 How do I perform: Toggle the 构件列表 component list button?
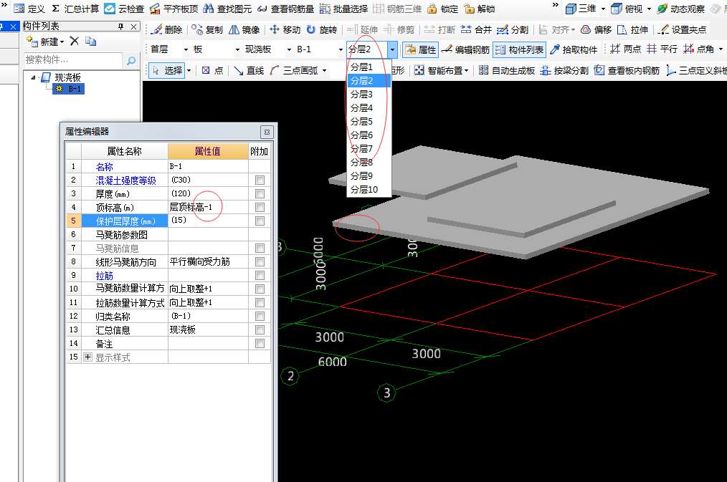coord(519,49)
